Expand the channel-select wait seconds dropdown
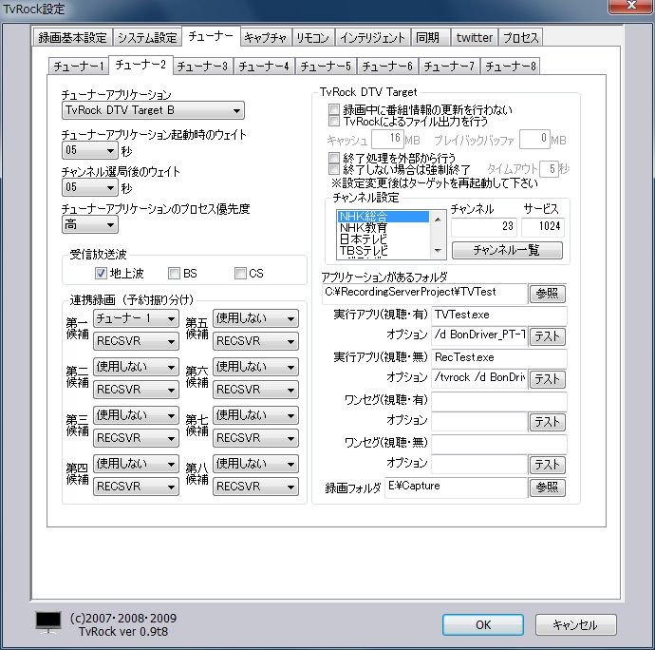Screen dimensions: 655x650 [x=90, y=187]
